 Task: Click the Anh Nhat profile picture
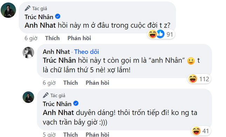(x=28, y=53)
